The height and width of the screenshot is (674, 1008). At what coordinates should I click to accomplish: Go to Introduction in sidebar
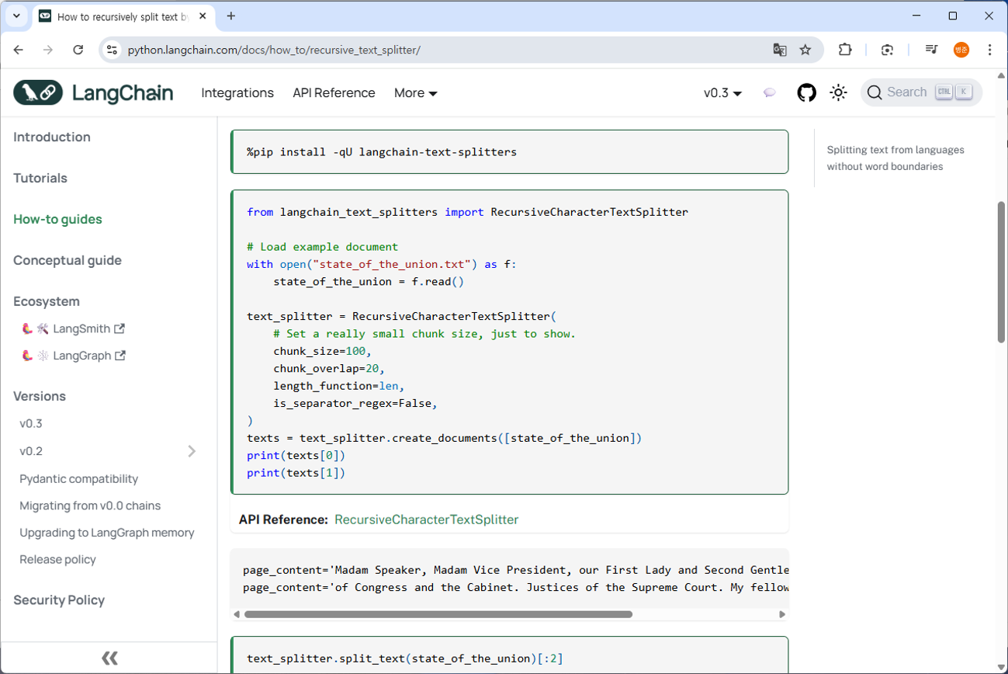click(x=52, y=137)
